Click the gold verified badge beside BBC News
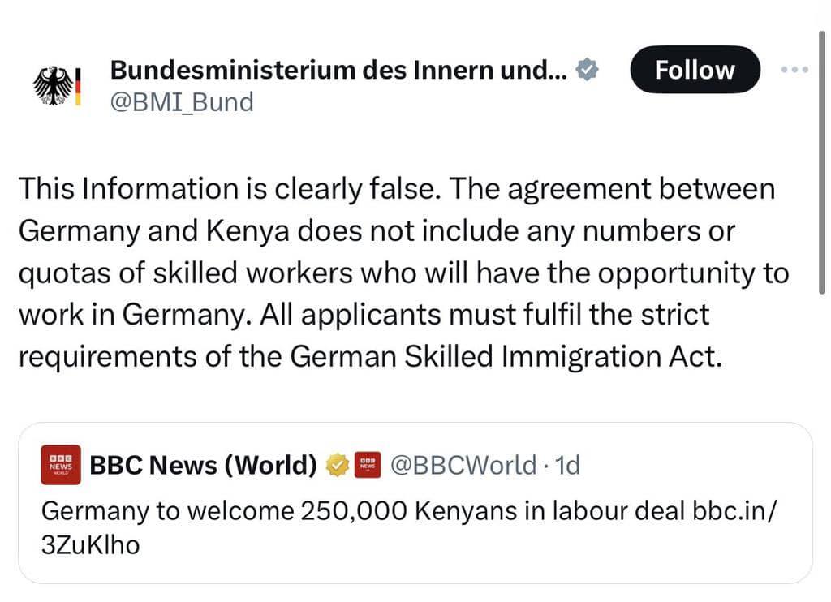Image resolution: width=831 pixels, height=602 pixels. [338, 465]
